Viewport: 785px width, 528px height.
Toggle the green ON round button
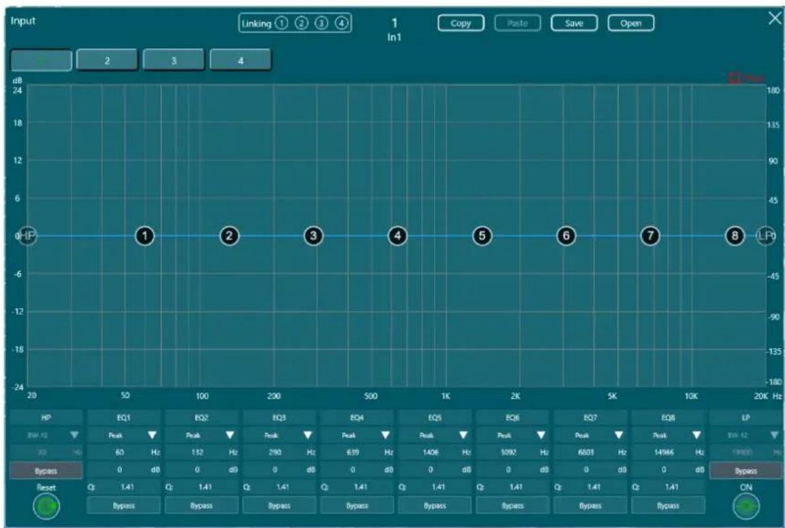click(746, 506)
